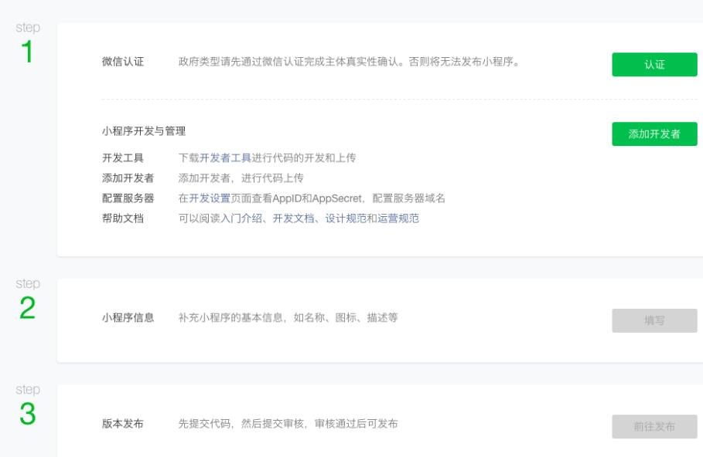Image resolution: width=703 pixels, height=457 pixels.
Task: Click the 配置服务器 row label
Action: (x=128, y=198)
